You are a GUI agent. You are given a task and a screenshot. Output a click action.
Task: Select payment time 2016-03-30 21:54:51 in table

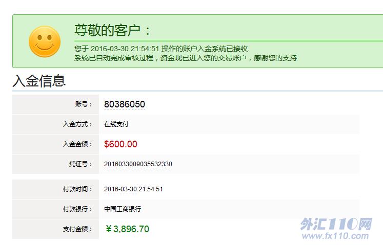pos(133,189)
